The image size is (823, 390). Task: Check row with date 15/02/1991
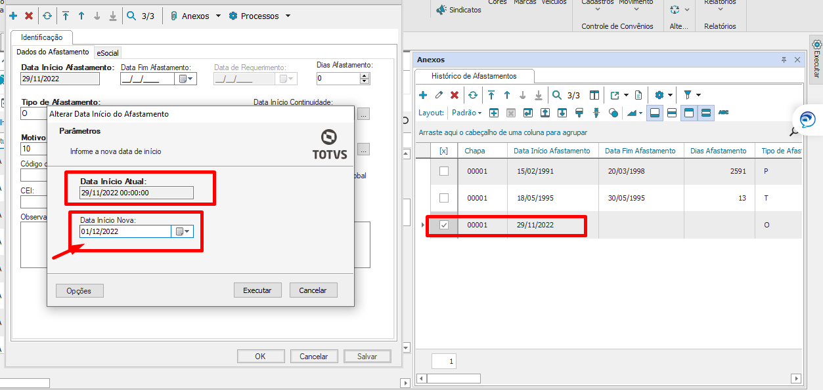point(444,171)
